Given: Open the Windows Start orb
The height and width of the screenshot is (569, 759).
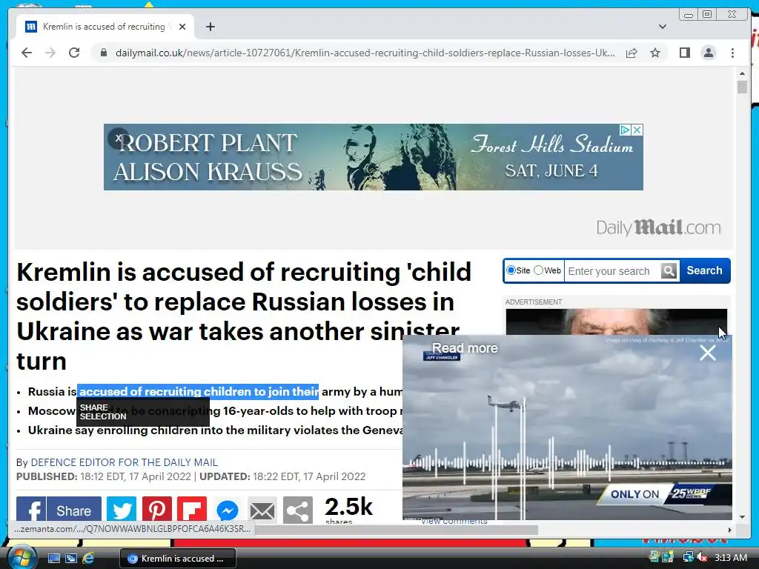Looking at the screenshot, I should coord(21,558).
